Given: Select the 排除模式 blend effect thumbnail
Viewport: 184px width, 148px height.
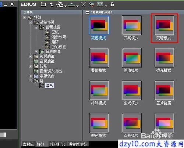Looking at the screenshot, I should pos(99,90).
